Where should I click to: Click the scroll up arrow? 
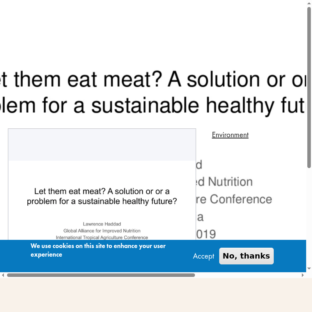point(309,3)
